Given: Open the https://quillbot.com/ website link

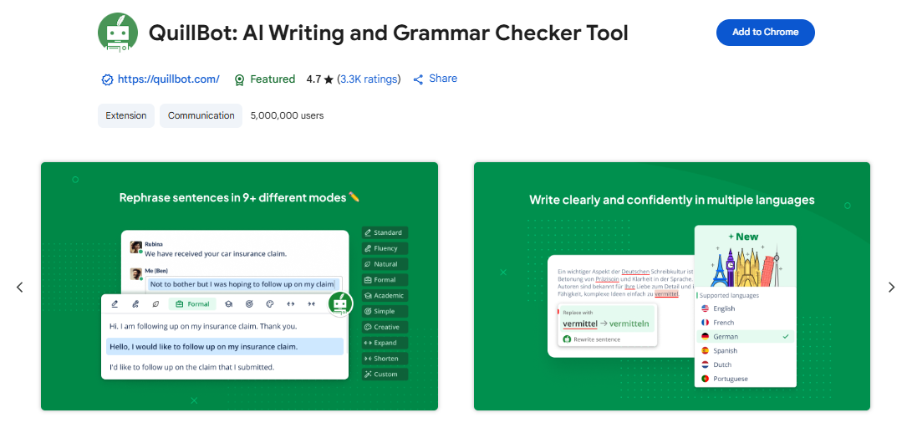Looking at the screenshot, I should [168, 79].
